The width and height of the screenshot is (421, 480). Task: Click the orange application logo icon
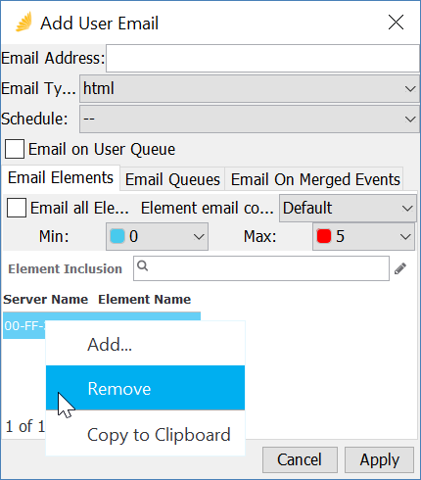(23, 22)
